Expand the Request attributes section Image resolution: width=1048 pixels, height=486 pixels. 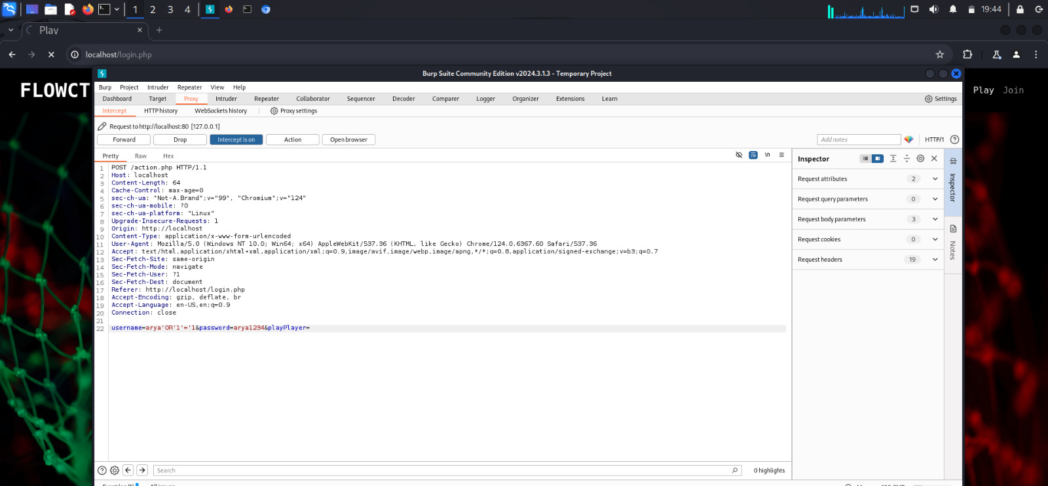tap(935, 179)
